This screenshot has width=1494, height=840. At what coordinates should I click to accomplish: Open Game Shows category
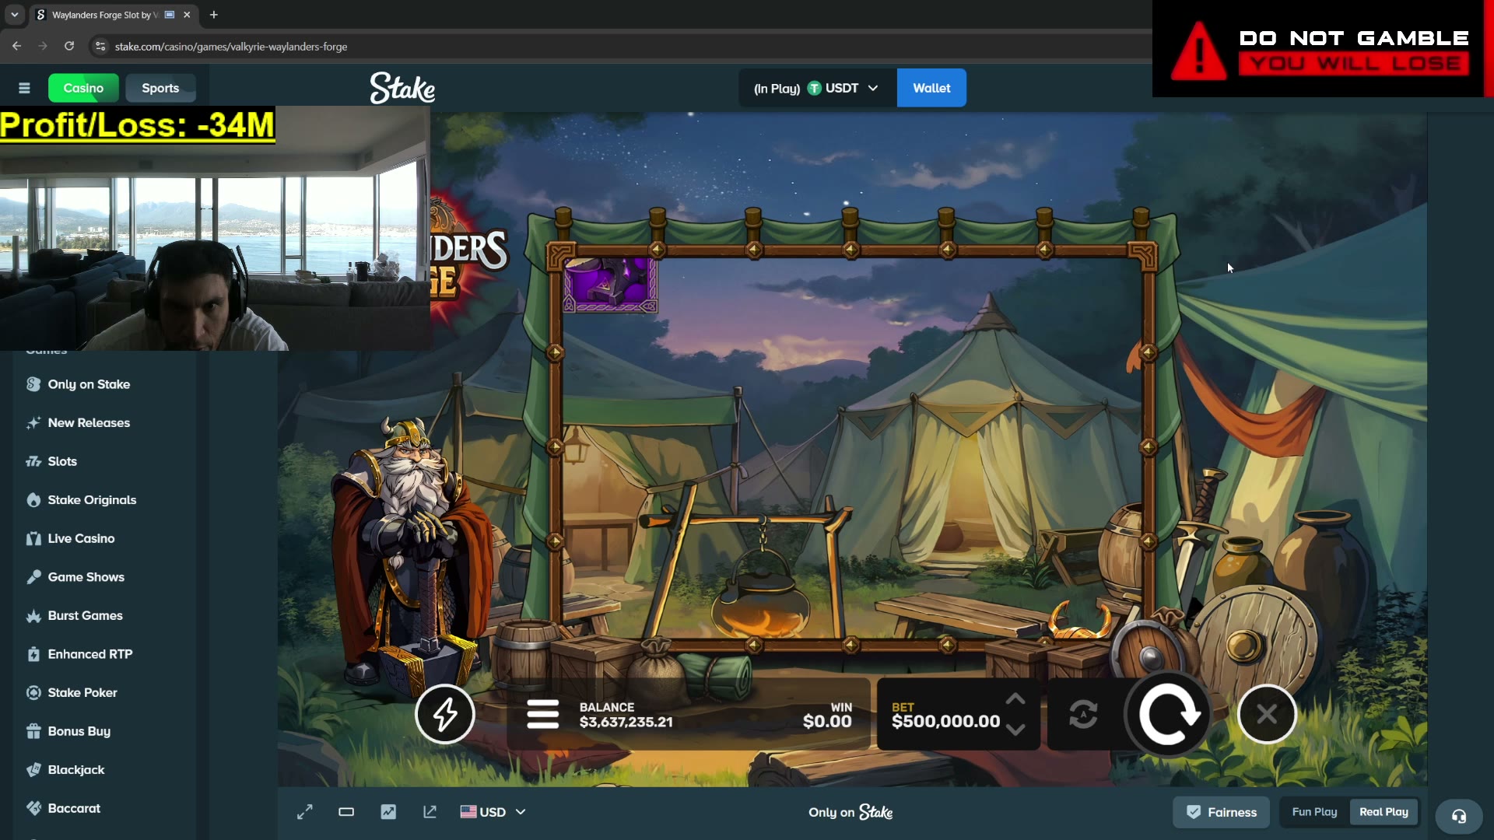click(86, 577)
